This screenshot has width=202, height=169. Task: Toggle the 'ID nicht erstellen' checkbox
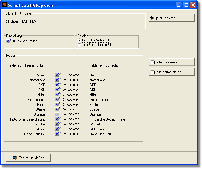[x=9, y=41]
